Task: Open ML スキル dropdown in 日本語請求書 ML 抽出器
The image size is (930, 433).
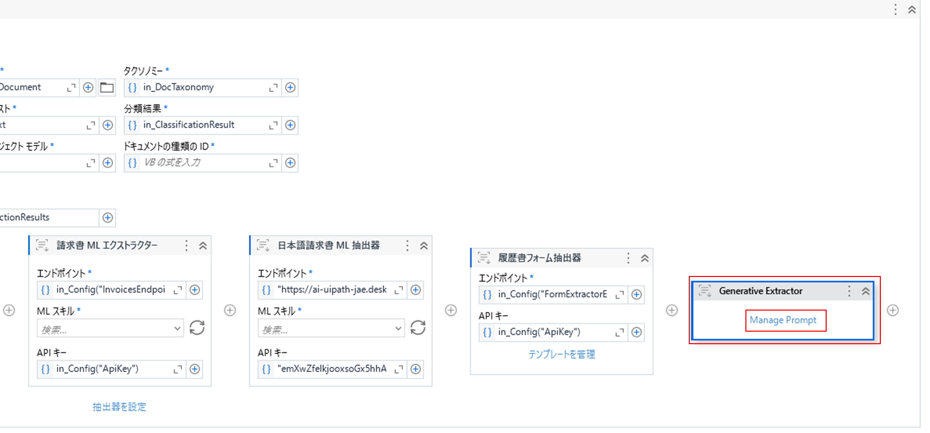Action: tap(398, 329)
